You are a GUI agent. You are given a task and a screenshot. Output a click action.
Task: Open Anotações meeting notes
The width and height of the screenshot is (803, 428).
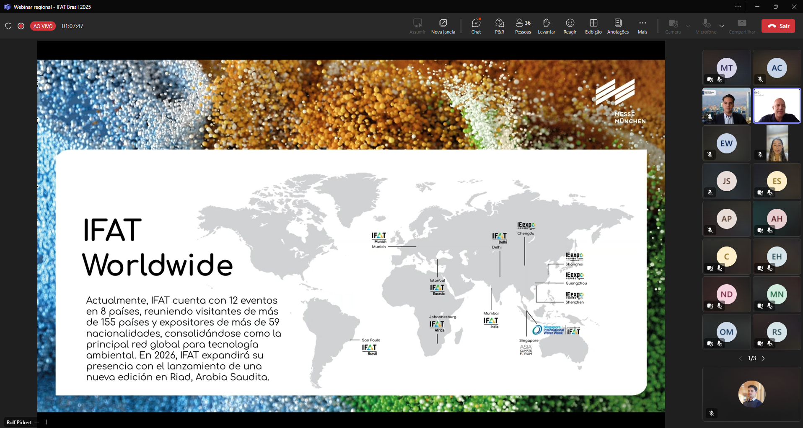tap(618, 26)
